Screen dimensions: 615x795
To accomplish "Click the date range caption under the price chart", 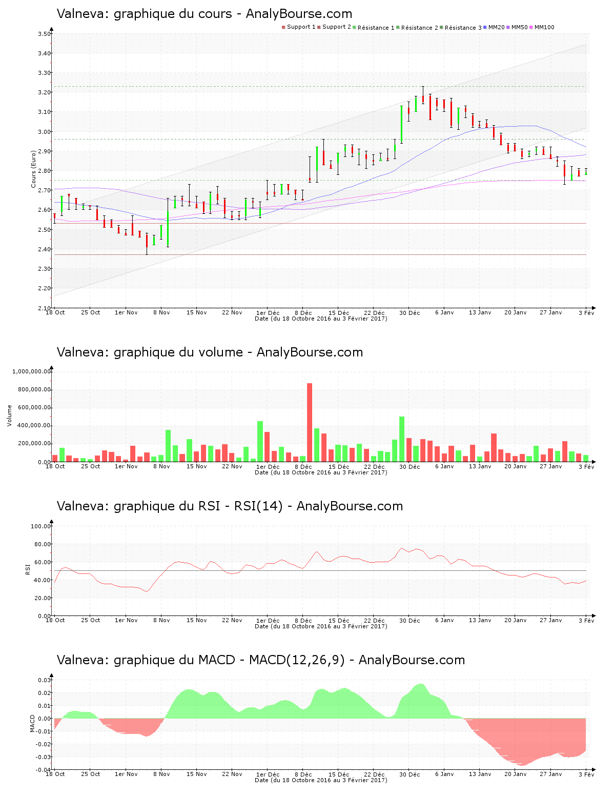I will [321, 319].
